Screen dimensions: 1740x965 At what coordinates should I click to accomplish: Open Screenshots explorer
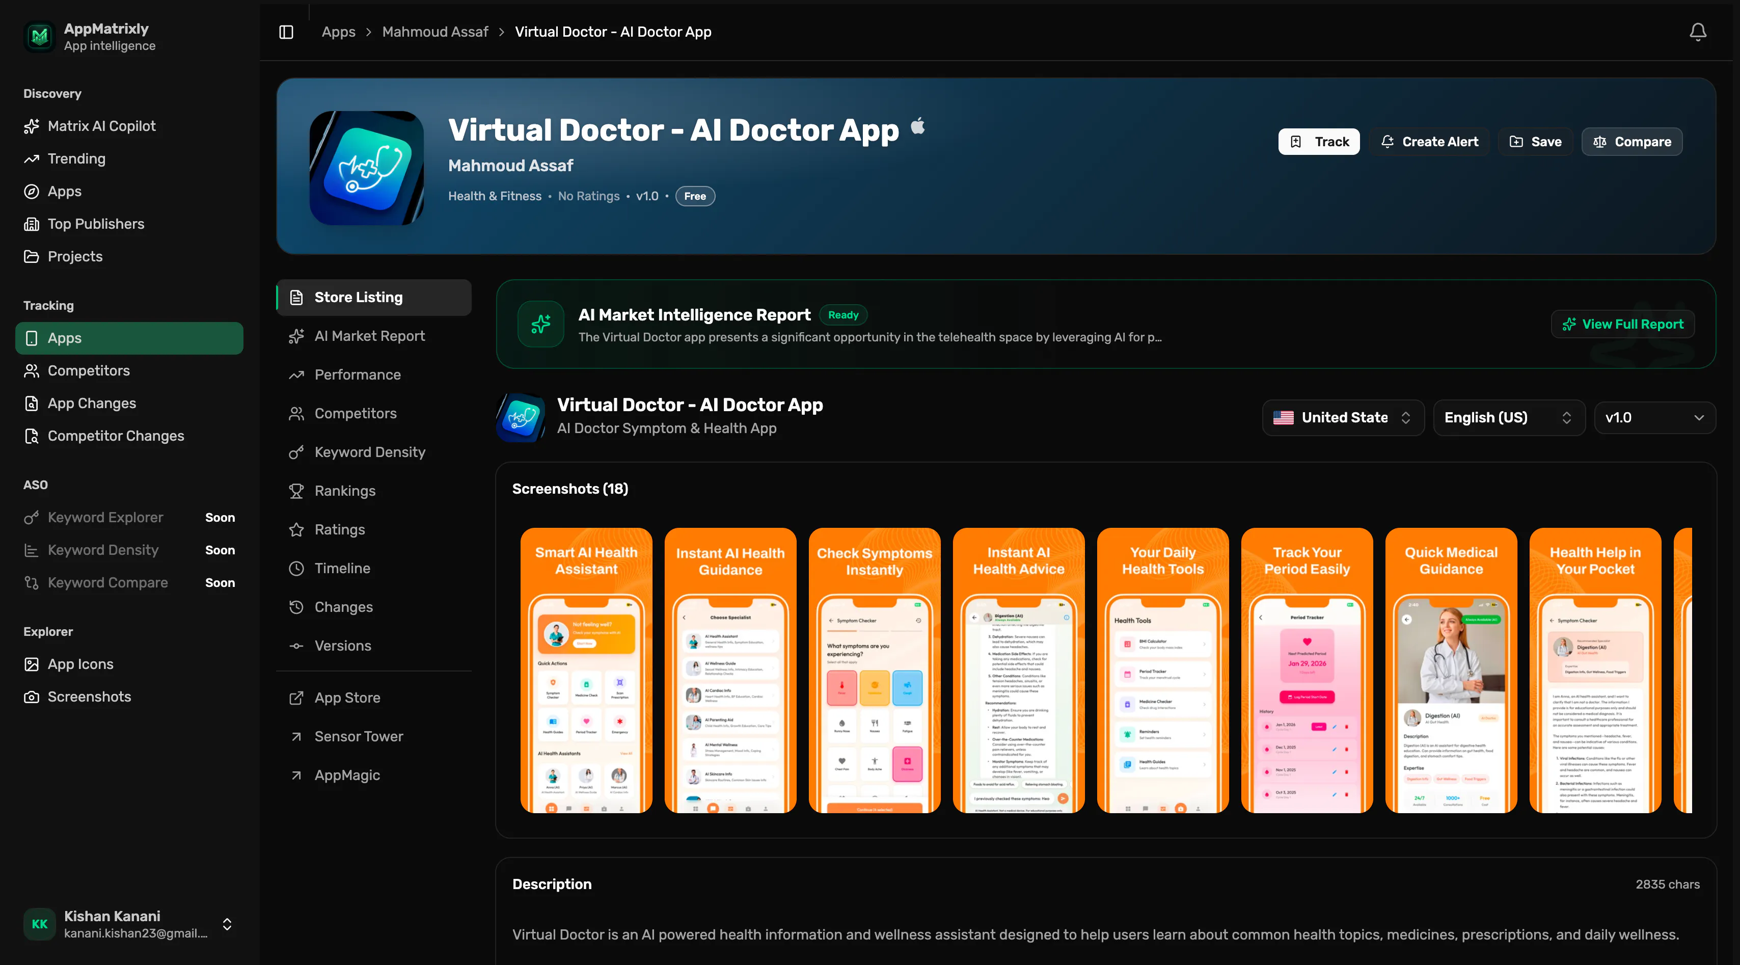tap(129, 696)
